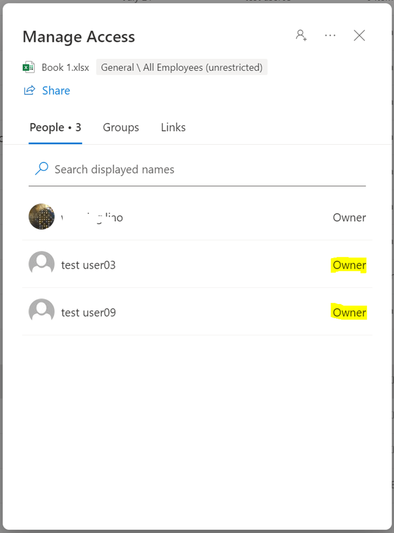Open the Owner role dropdown for test user03
Screen dimensions: 394x533
(349, 265)
